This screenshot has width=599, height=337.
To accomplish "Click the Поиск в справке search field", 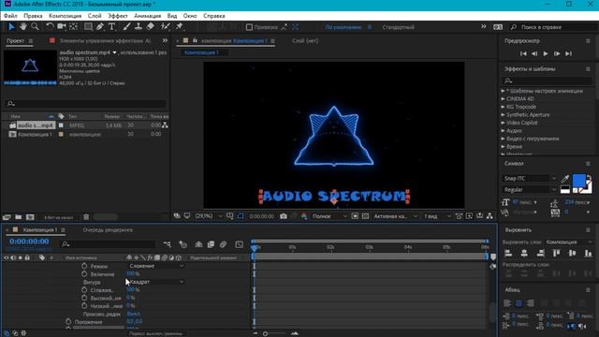I will 554,27.
